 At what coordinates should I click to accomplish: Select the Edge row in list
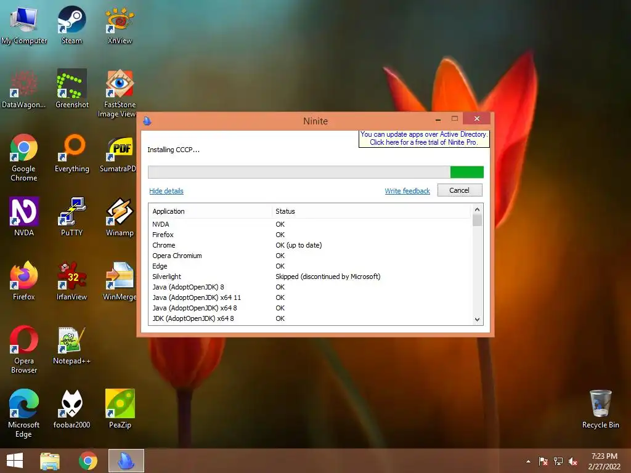click(310, 266)
